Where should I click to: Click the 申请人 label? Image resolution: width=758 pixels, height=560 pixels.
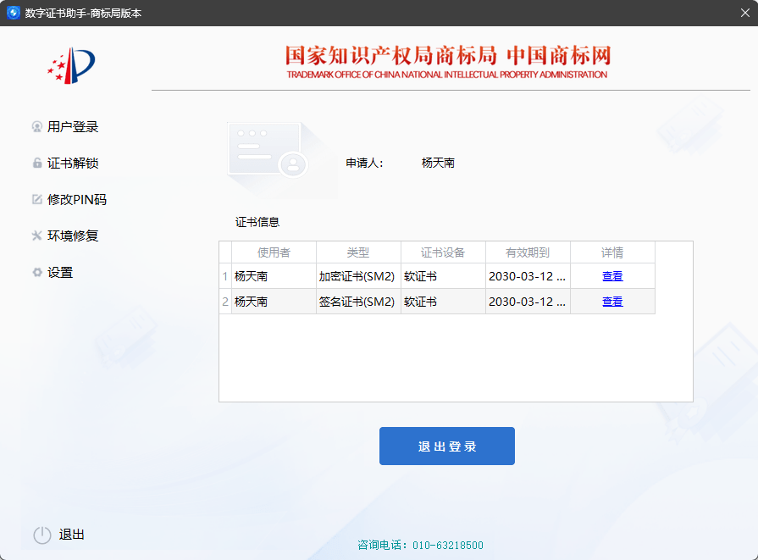click(x=364, y=163)
